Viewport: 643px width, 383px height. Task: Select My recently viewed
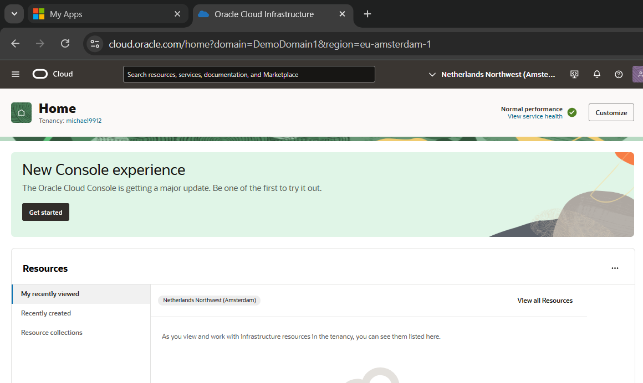pyautogui.click(x=81, y=294)
